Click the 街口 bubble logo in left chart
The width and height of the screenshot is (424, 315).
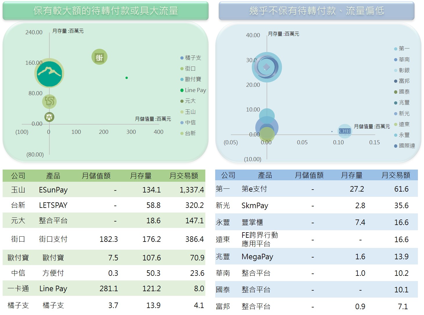99,57
